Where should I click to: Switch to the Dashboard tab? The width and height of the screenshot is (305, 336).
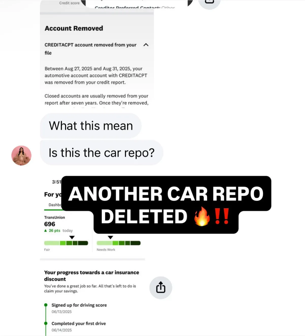[55, 205]
